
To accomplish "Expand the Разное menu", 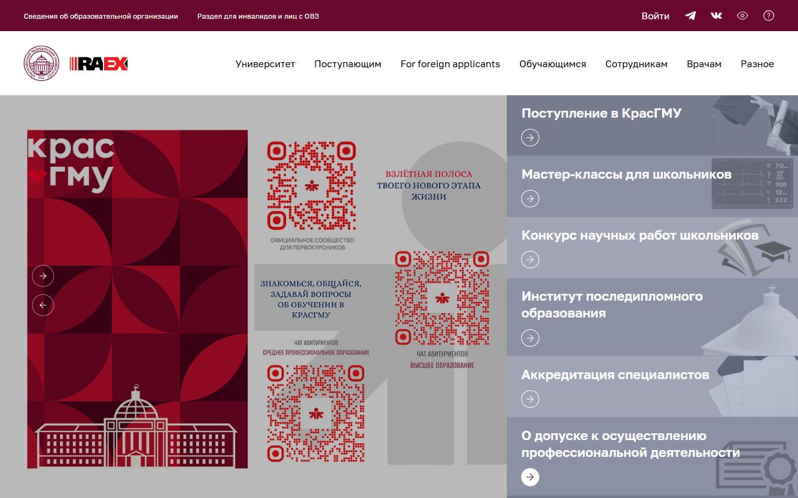I will [x=757, y=63].
